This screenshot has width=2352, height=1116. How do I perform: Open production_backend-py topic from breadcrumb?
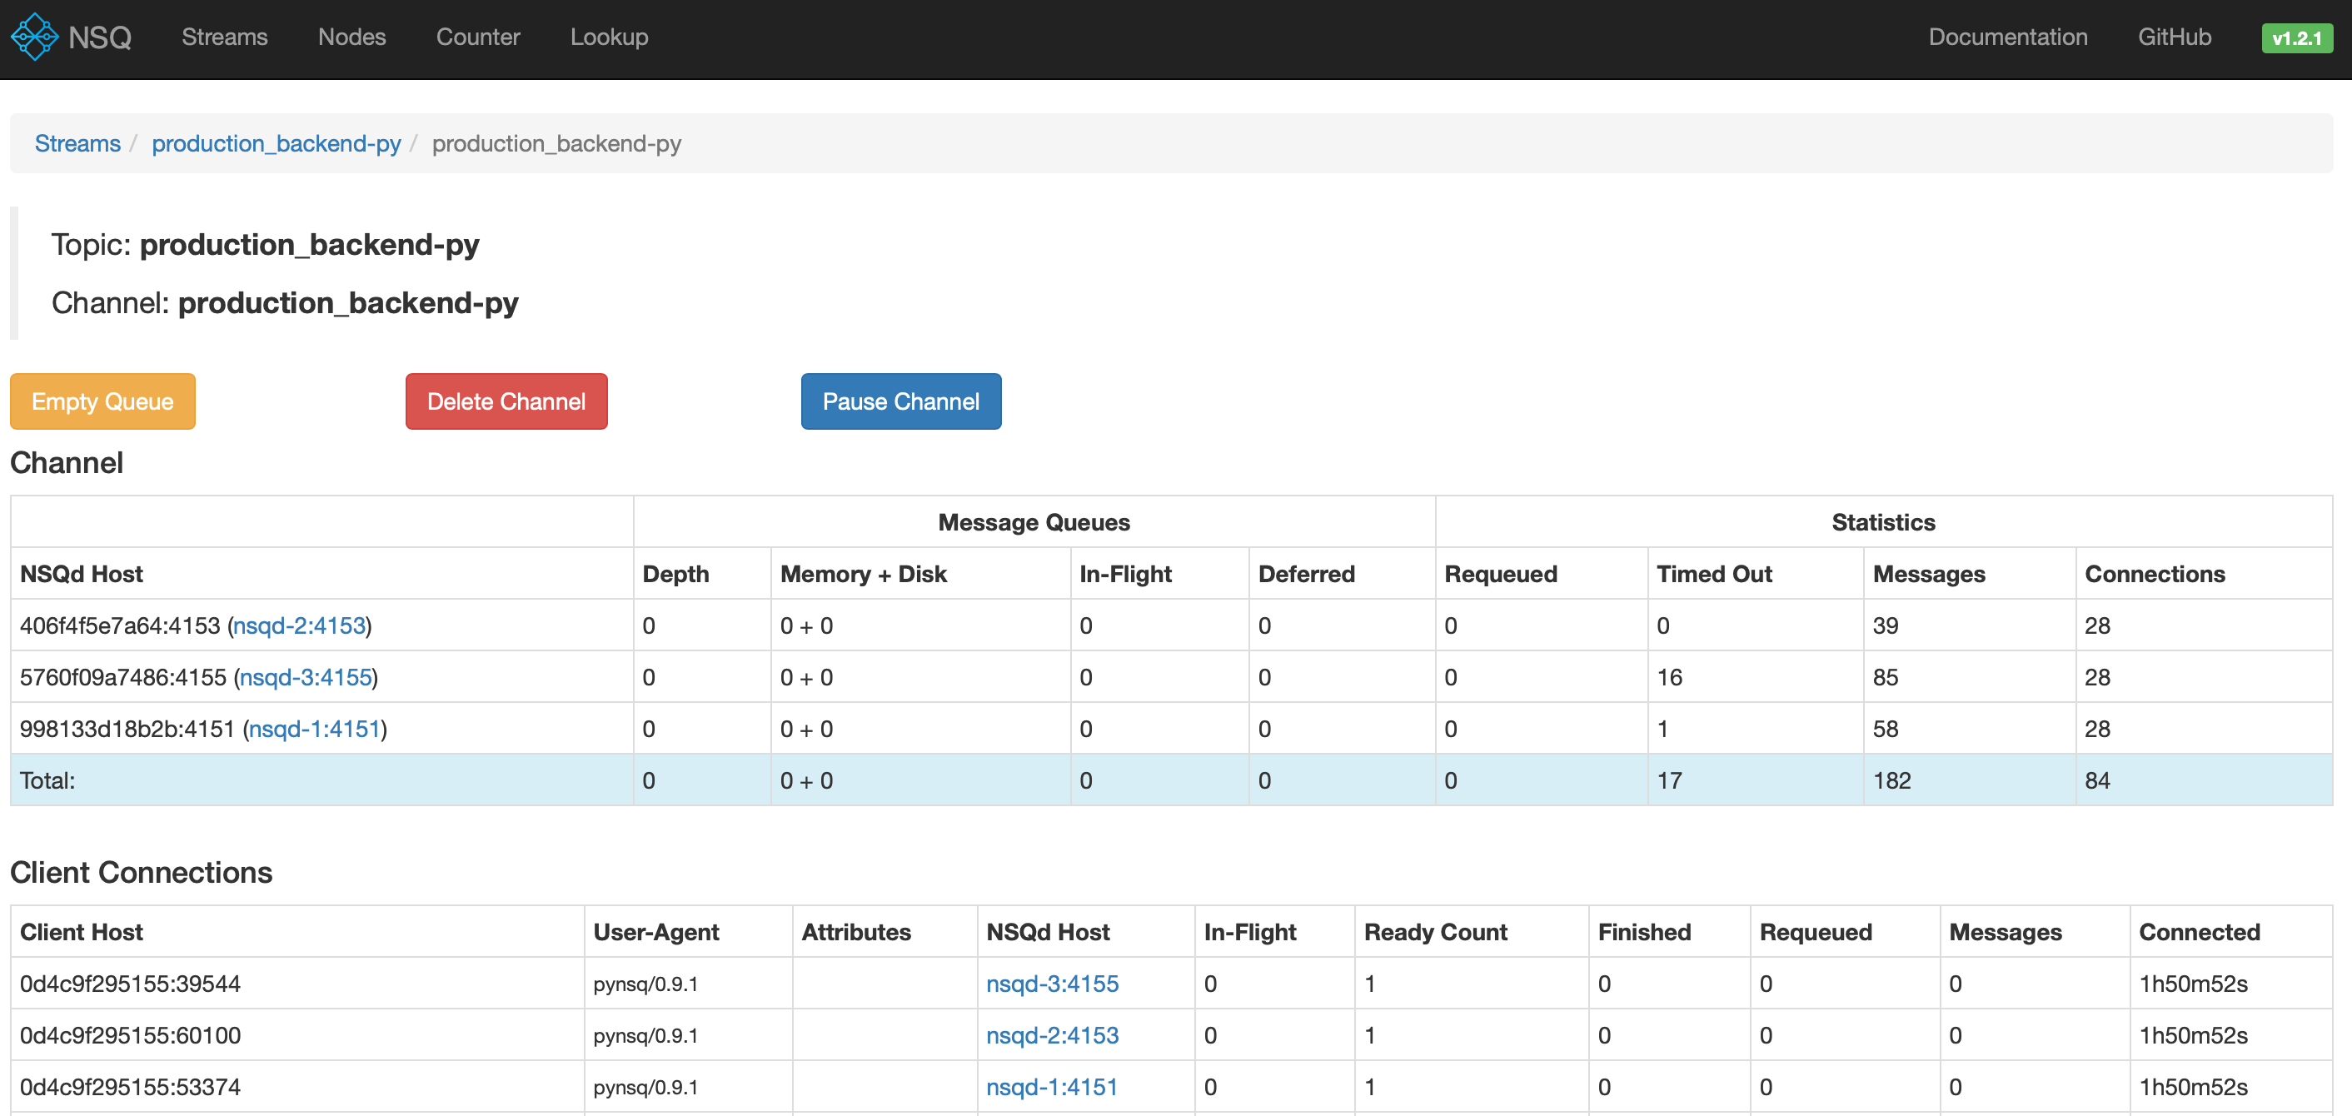[277, 143]
